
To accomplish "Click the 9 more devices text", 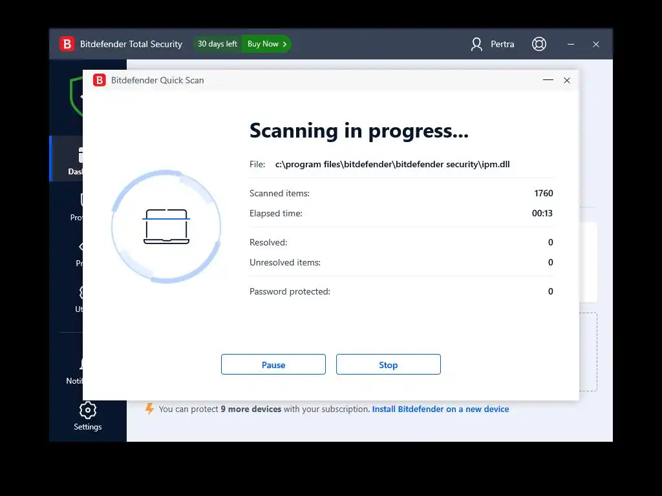I will [x=251, y=409].
